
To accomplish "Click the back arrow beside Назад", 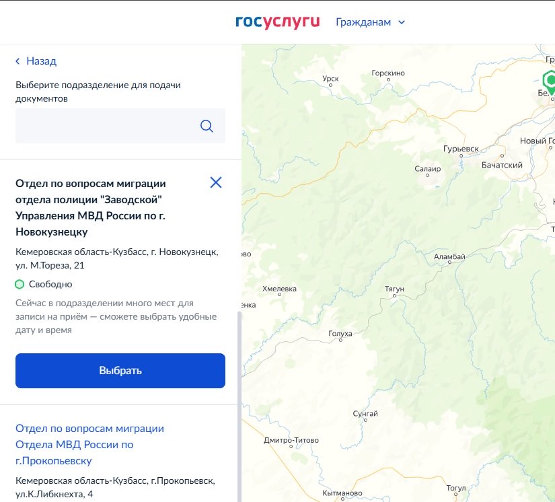I will point(17,61).
